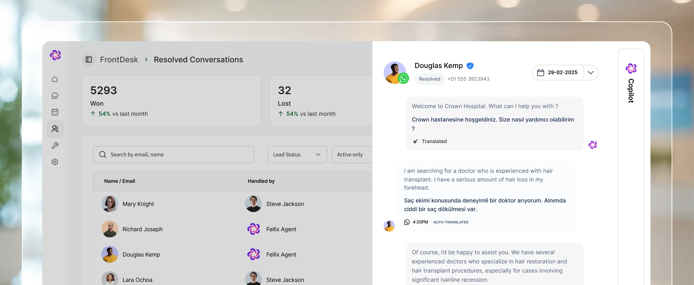The image size is (694, 285).
Task: Click the welcome message in English
Action: click(485, 106)
